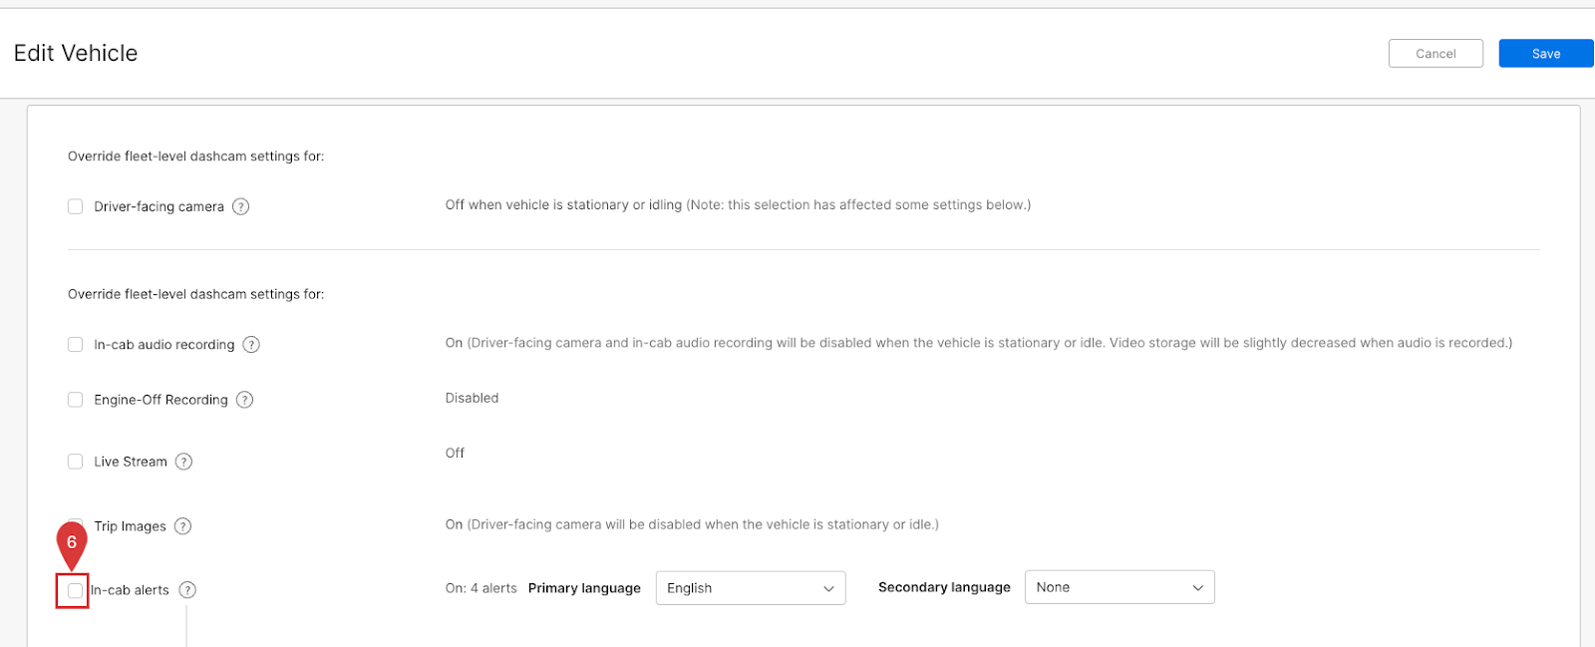Tick the Engine-Off Recording checkbox

75,400
